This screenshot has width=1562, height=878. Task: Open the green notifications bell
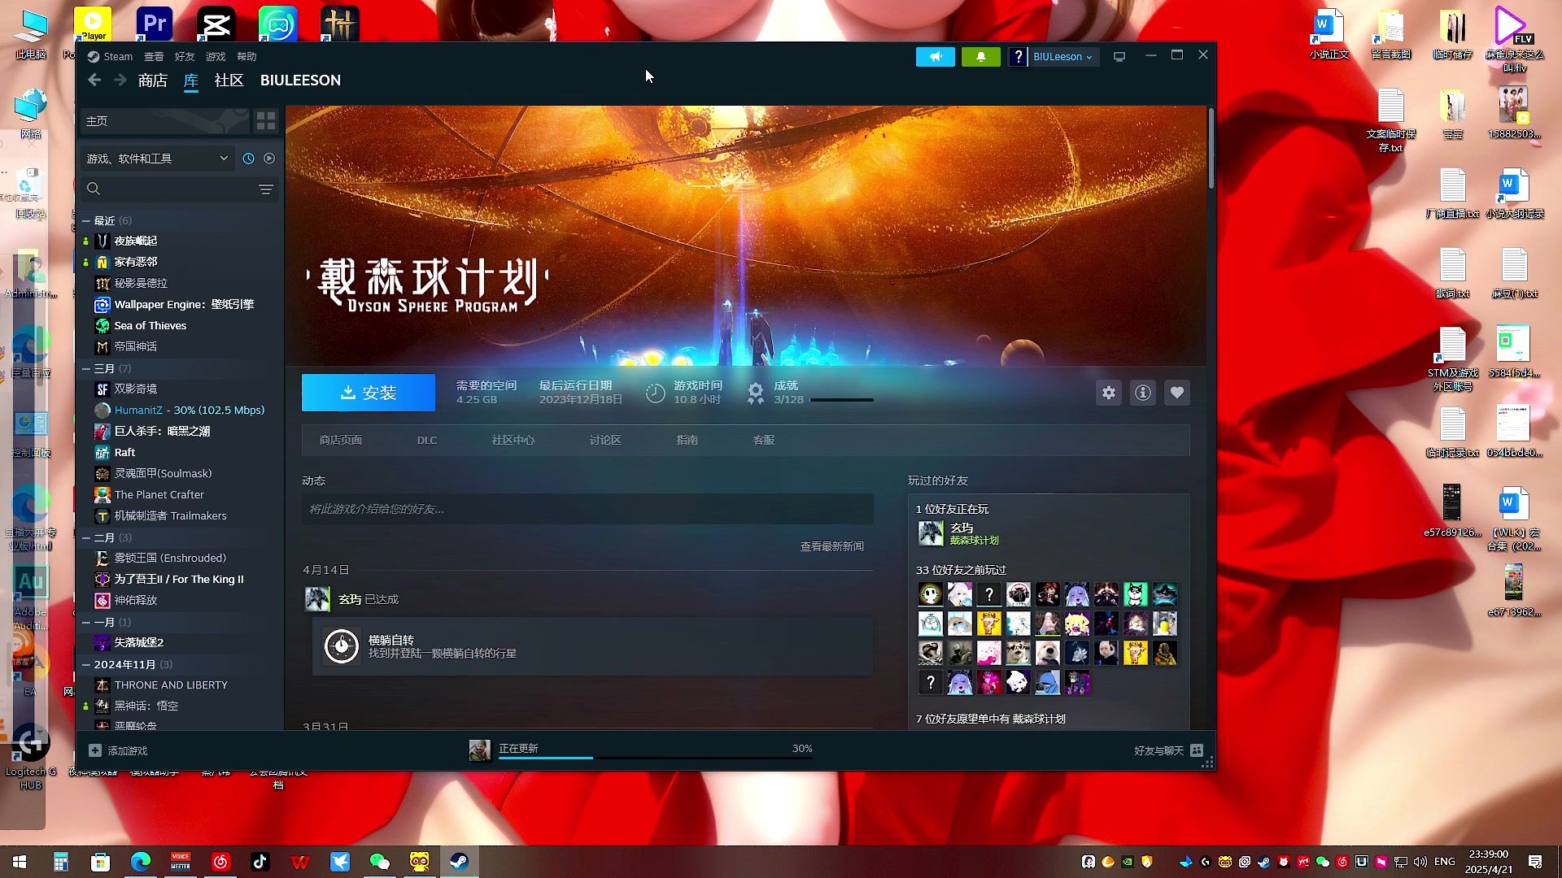coord(981,57)
